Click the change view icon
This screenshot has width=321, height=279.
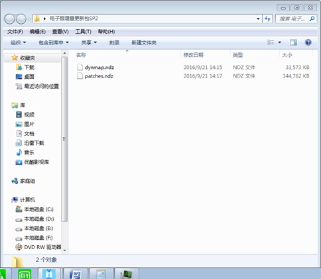(271, 42)
